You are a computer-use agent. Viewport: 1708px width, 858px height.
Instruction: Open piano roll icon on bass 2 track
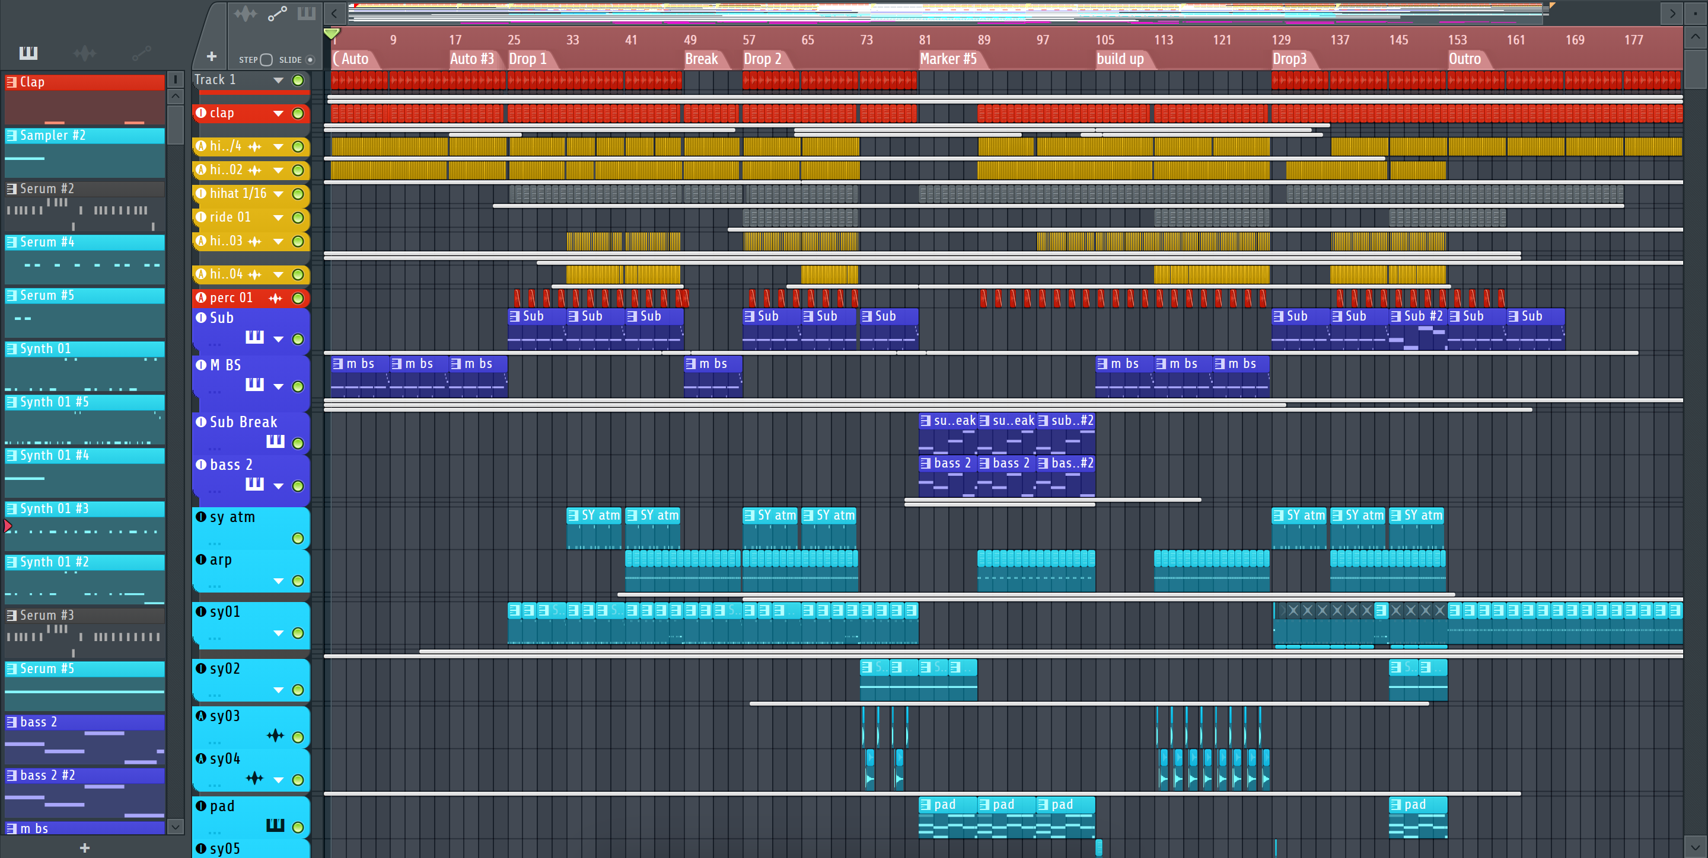coord(254,484)
